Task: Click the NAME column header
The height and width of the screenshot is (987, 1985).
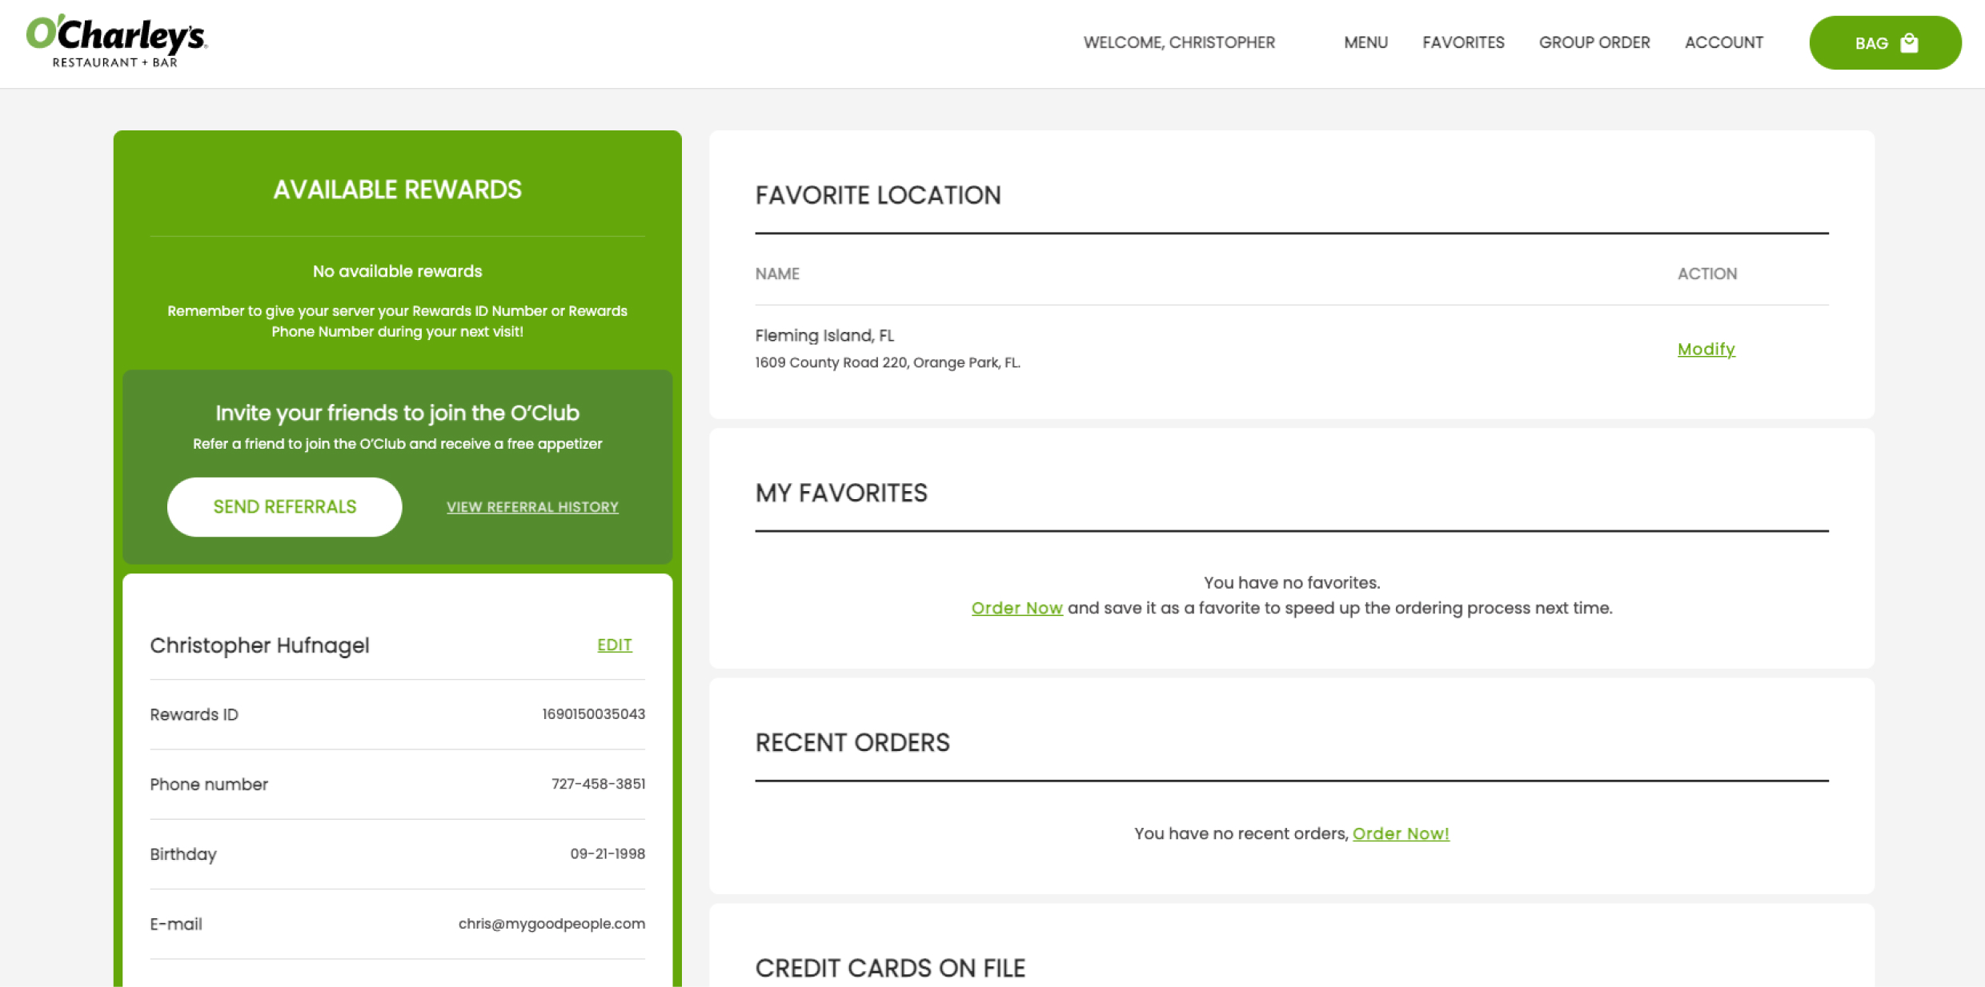Action: (x=777, y=274)
